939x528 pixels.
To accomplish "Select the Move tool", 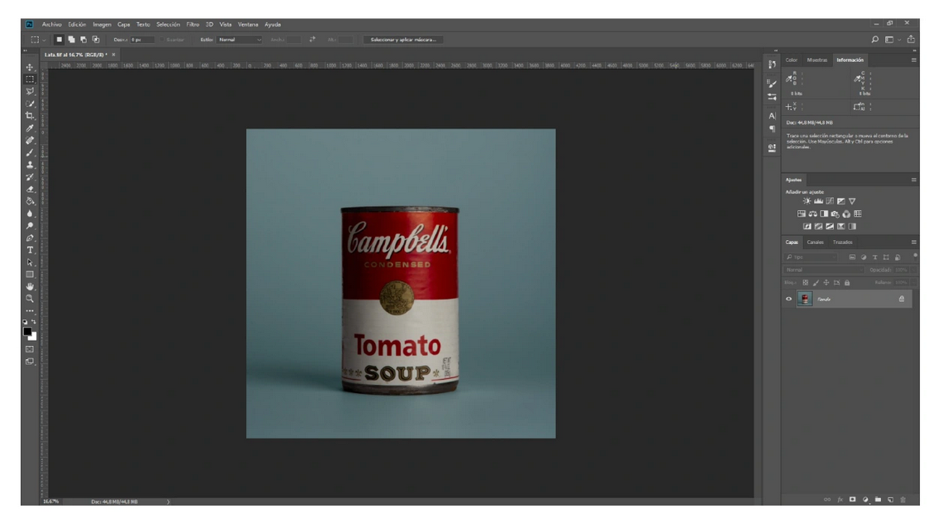I will pyautogui.click(x=29, y=67).
